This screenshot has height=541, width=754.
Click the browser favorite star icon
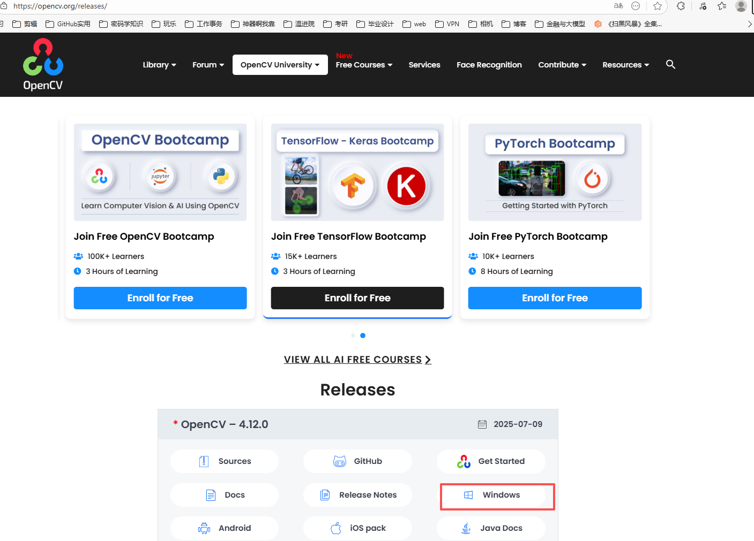click(x=658, y=6)
